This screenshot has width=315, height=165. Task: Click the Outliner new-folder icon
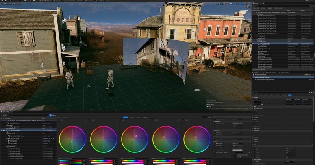tap(311, 6)
